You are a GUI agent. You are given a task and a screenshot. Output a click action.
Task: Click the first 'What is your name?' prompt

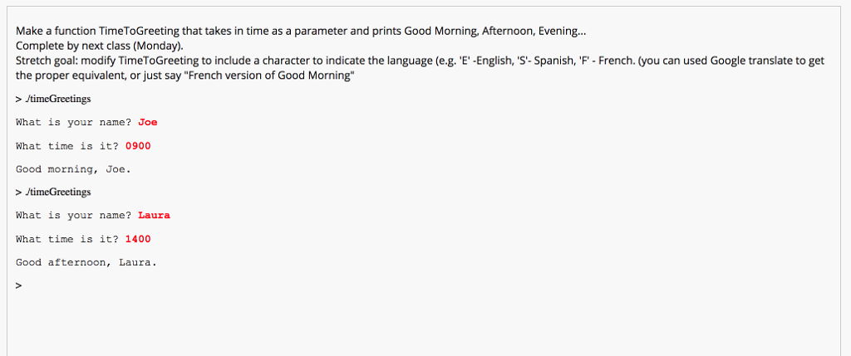coord(73,123)
